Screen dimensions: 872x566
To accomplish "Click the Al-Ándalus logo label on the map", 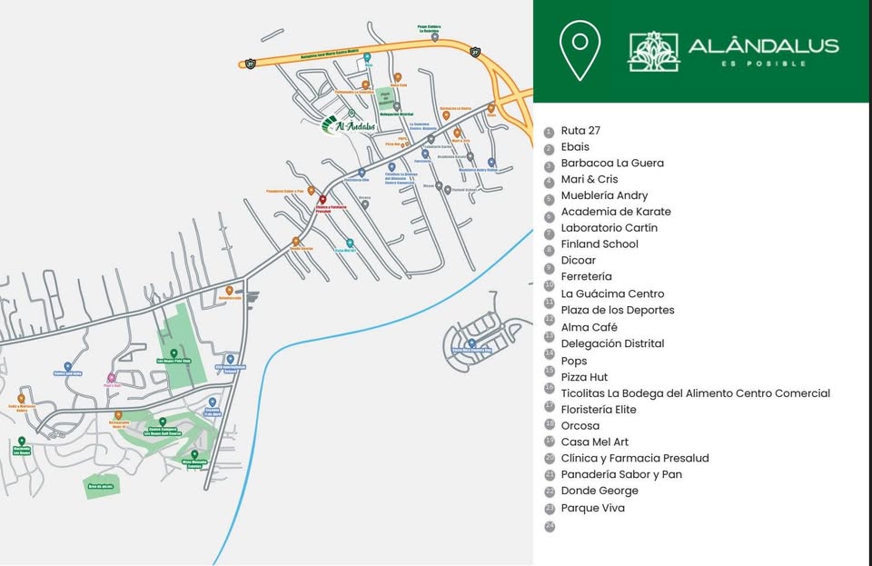I will click(349, 126).
